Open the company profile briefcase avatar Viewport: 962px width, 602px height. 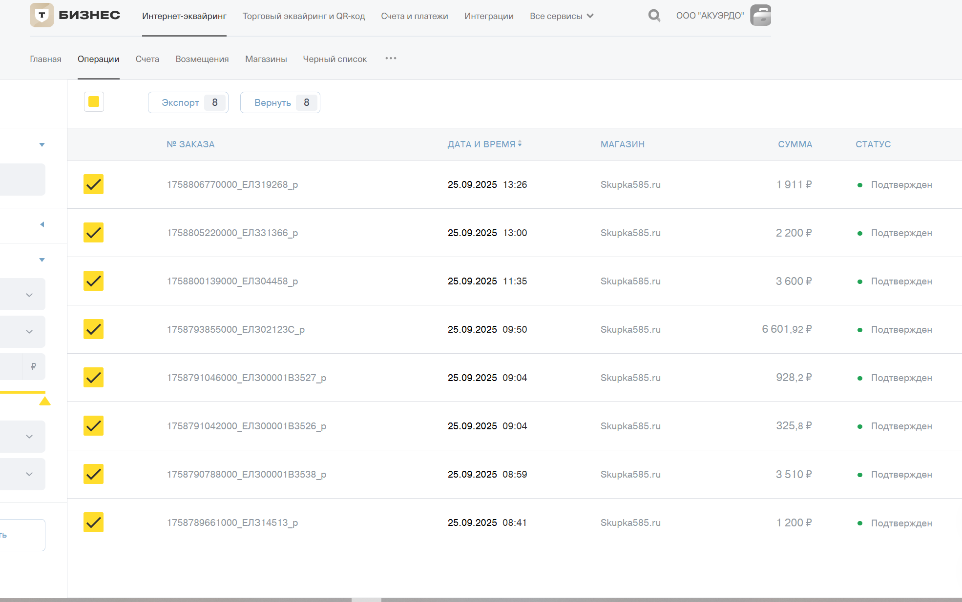(x=760, y=15)
